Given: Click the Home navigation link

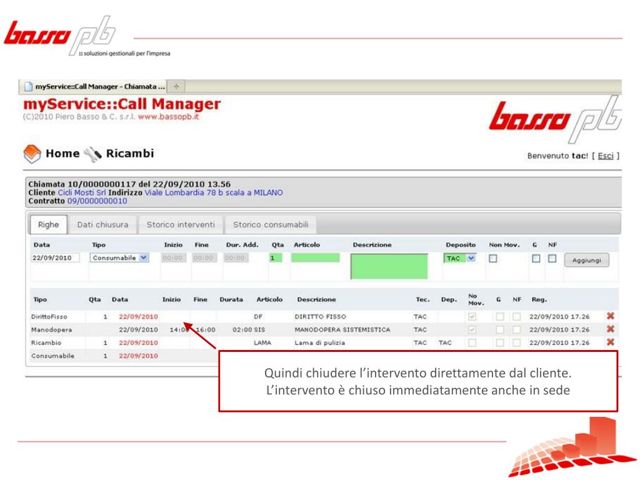Looking at the screenshot, I should (62, 154).
